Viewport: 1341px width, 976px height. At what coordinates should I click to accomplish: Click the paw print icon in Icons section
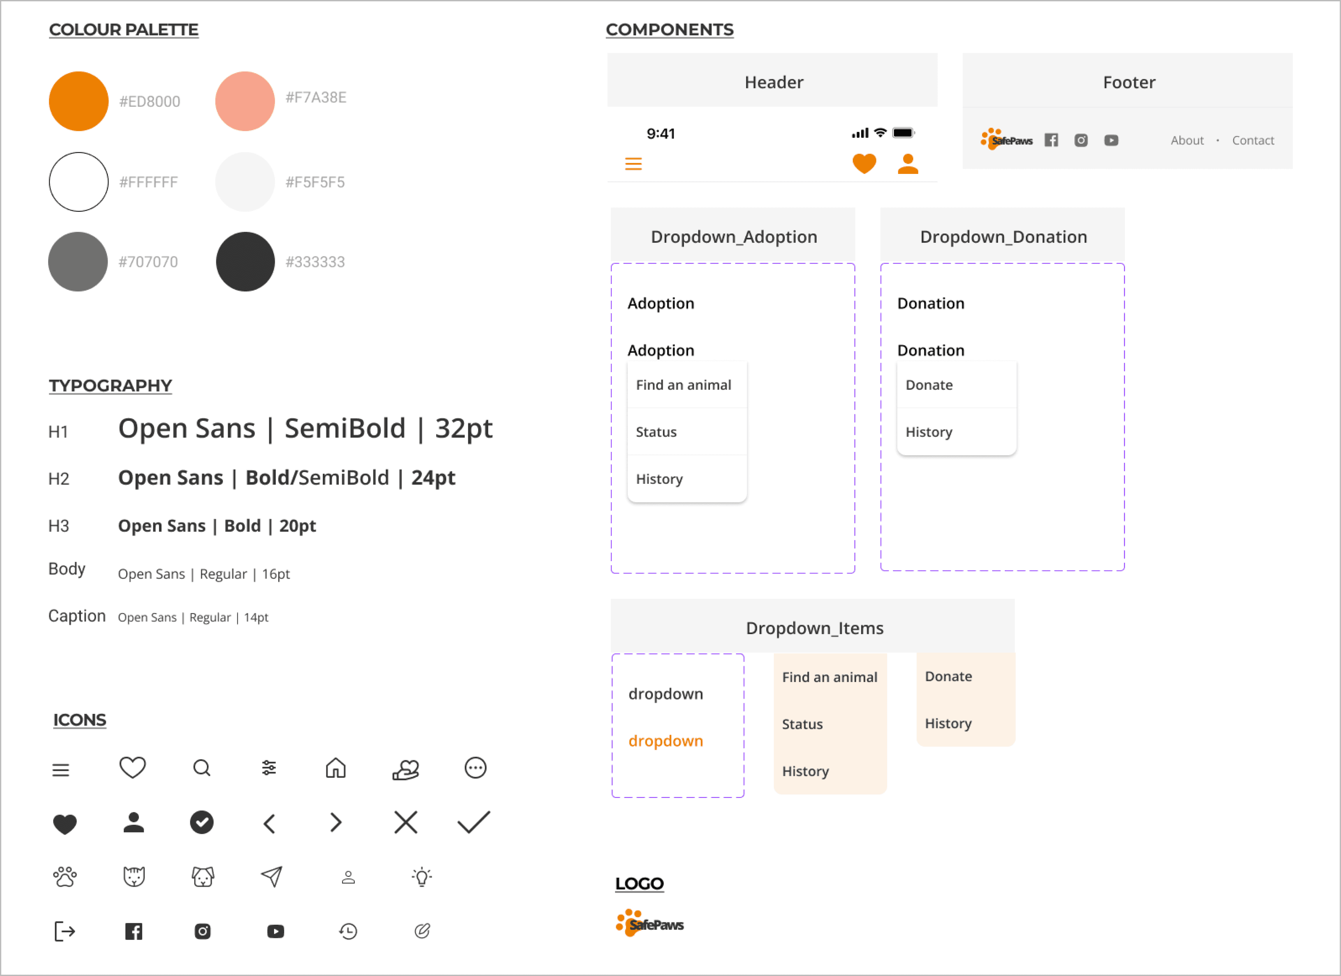[x=65, y=877]
